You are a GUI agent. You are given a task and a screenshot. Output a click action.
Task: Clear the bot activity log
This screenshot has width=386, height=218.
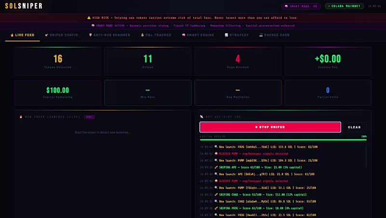point(354,127)
